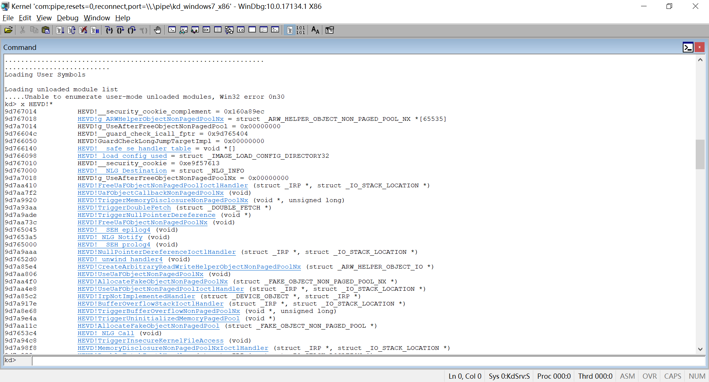Click the Break execution icon
The image size is (709, 382).
pos(95,30)
